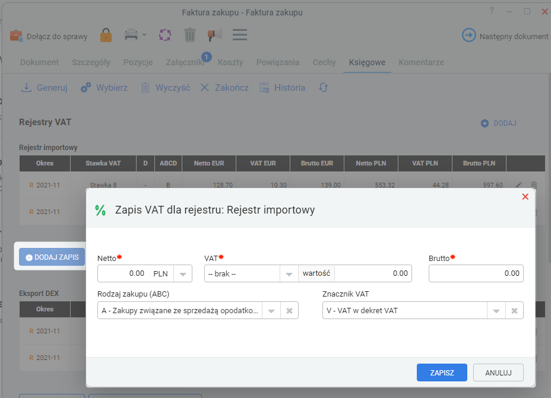Image resolution: width=551 pixels, height=398 pixels.
Task: Click the Netto EUR column header
Action: pyautogui.click(x=209, y=163)
